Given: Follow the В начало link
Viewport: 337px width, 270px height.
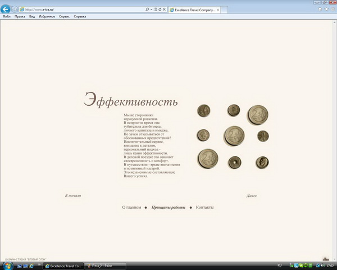Looking at the screenshot, I should point(73,196).
